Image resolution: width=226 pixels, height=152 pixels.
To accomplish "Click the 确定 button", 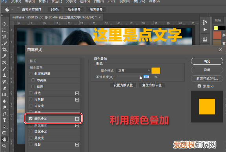I will 207,62.
